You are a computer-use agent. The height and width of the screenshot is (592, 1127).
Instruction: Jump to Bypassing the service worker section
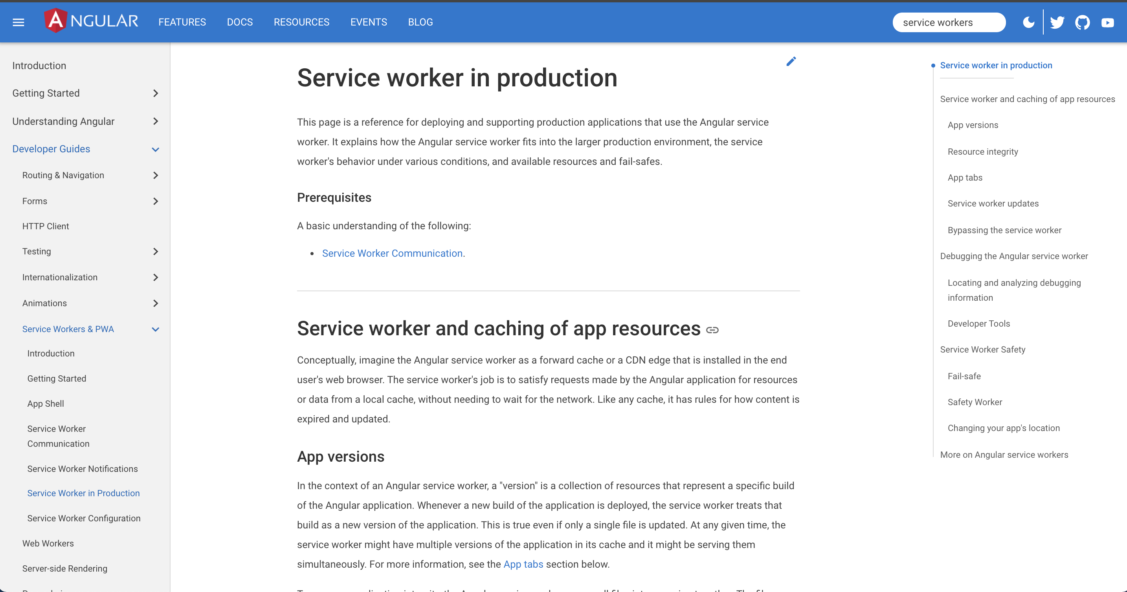pos(1004,230)
